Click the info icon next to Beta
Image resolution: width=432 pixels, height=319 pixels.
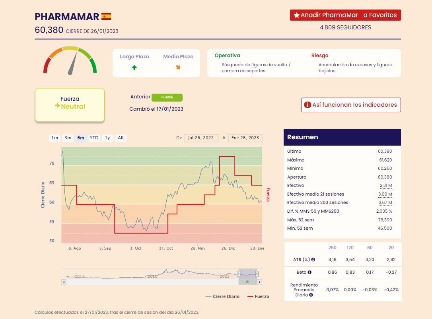[309, 272]
